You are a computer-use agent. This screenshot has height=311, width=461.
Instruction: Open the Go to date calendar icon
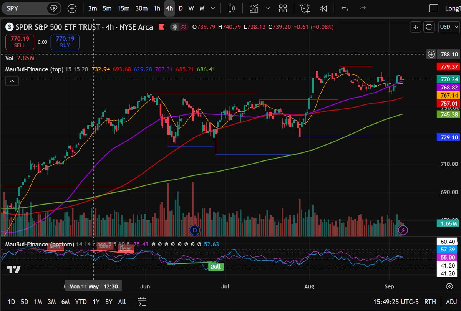click(x=142, y=301)
